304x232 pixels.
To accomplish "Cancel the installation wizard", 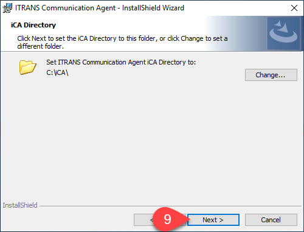I will 271,220.
